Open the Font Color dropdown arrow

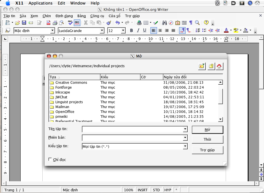tap(231, 31)
